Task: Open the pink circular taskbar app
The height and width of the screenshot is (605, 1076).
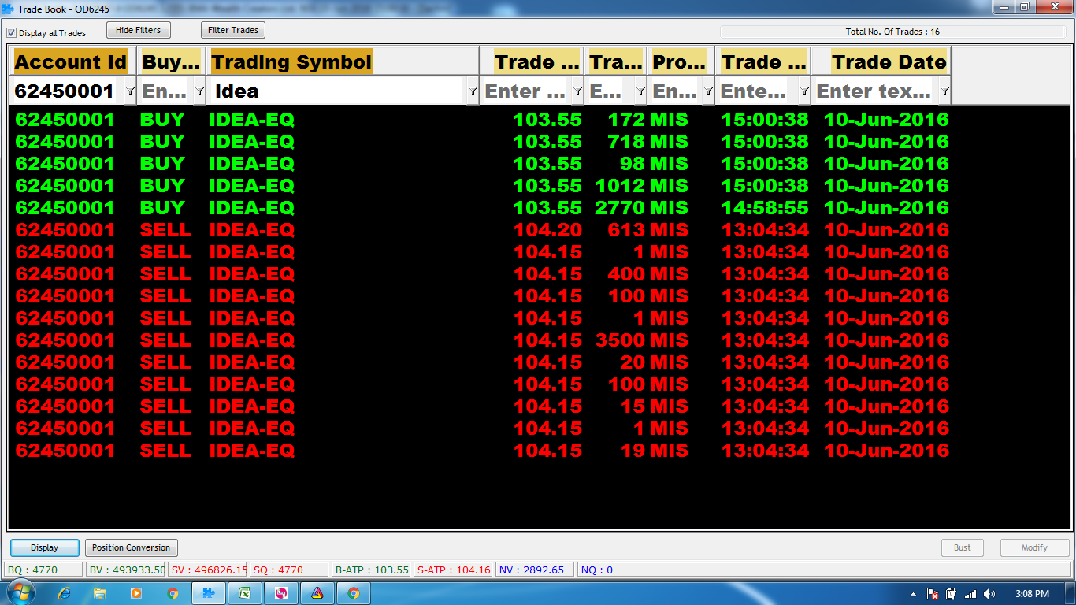Action: point(281,593)
